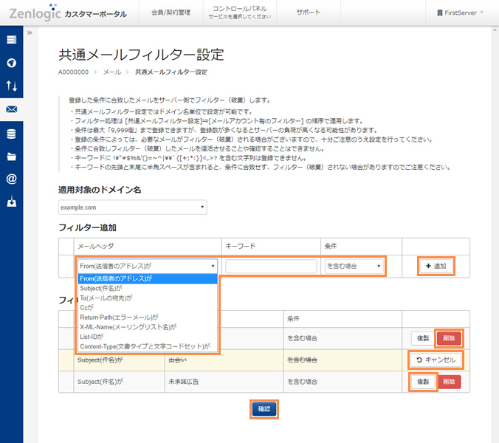Open the サポート menu

(x=309, y=13)
